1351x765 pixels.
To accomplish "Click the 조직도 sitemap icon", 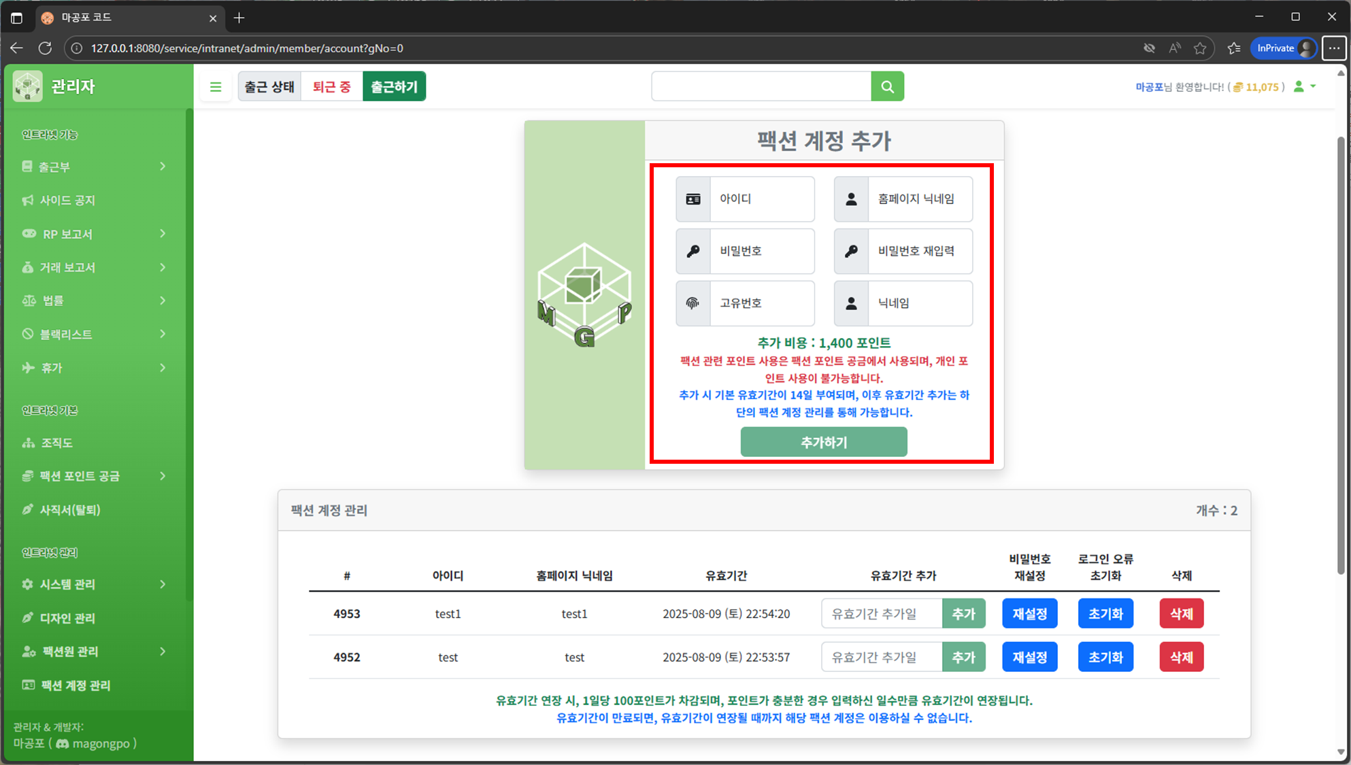I will point(29,443).
